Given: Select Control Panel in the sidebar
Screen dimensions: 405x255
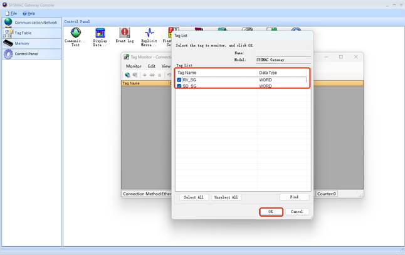Looking at the screenshot, I should click(31, 54).
